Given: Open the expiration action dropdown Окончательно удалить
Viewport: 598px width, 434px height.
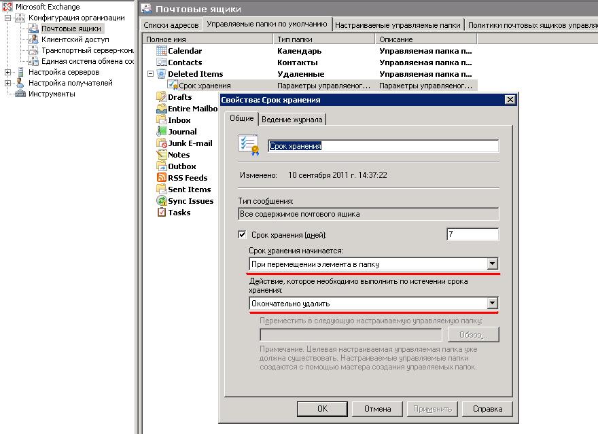Looking at the screenshot, I should 493,304.
